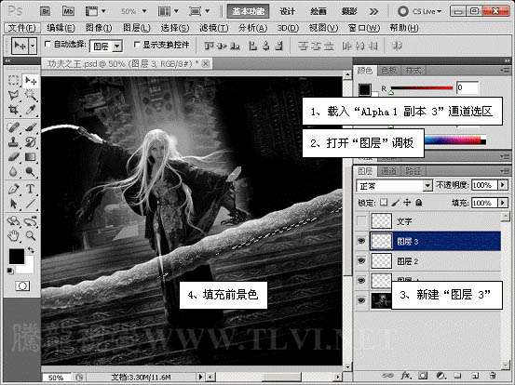Open the 图层 auto-select dropdown

point(117,46)
